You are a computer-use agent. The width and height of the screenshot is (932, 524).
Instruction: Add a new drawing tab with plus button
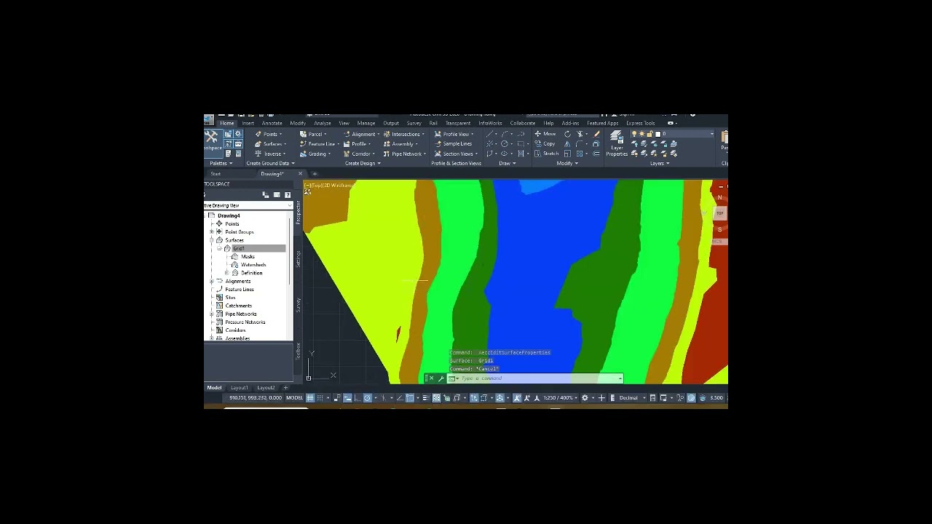(x=315, y=174)
